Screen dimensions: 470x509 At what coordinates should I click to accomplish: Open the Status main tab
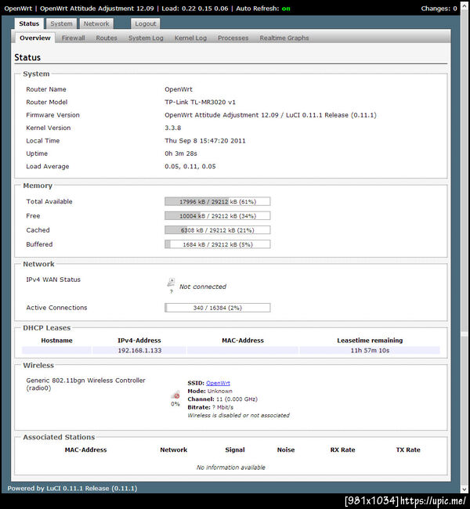coord(29,23)
